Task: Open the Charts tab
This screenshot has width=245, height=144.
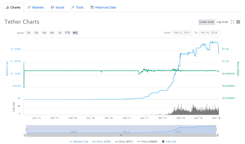Action: click(13, 7)
